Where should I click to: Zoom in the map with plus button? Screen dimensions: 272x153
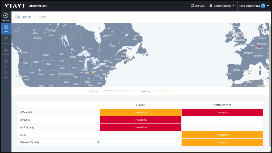point(265,79)
